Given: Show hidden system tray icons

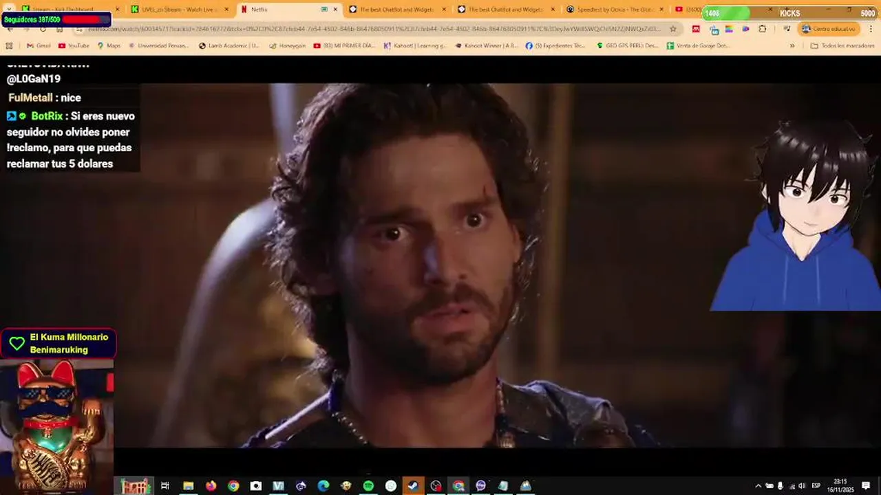Looking at the screenshot, I should tap(758, 486).
